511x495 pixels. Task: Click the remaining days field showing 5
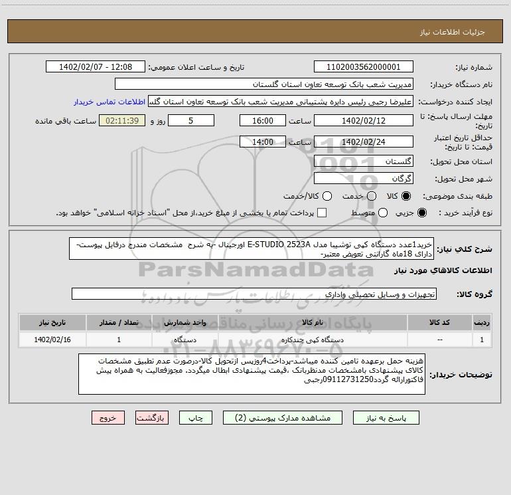coord(191,120)
